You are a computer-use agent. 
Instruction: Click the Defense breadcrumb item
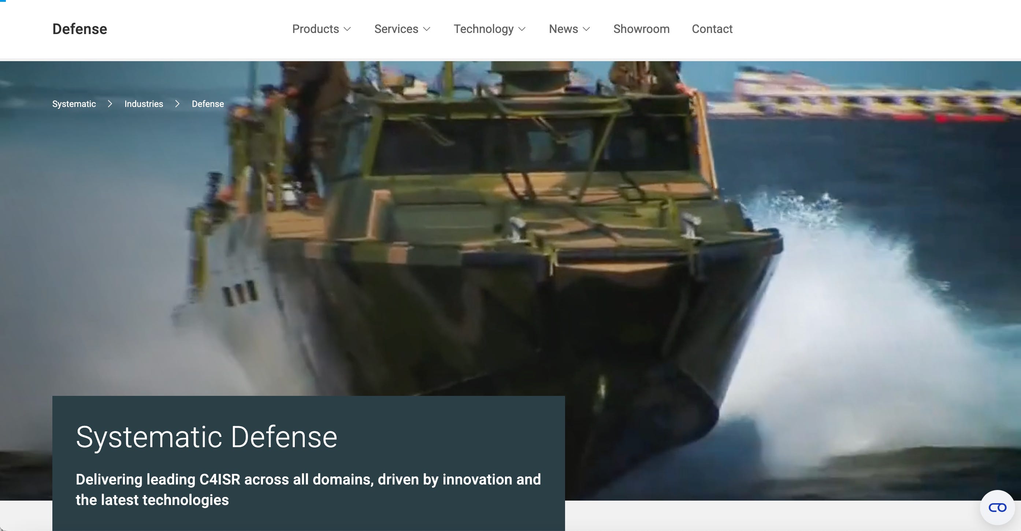(x=208, y=104)
